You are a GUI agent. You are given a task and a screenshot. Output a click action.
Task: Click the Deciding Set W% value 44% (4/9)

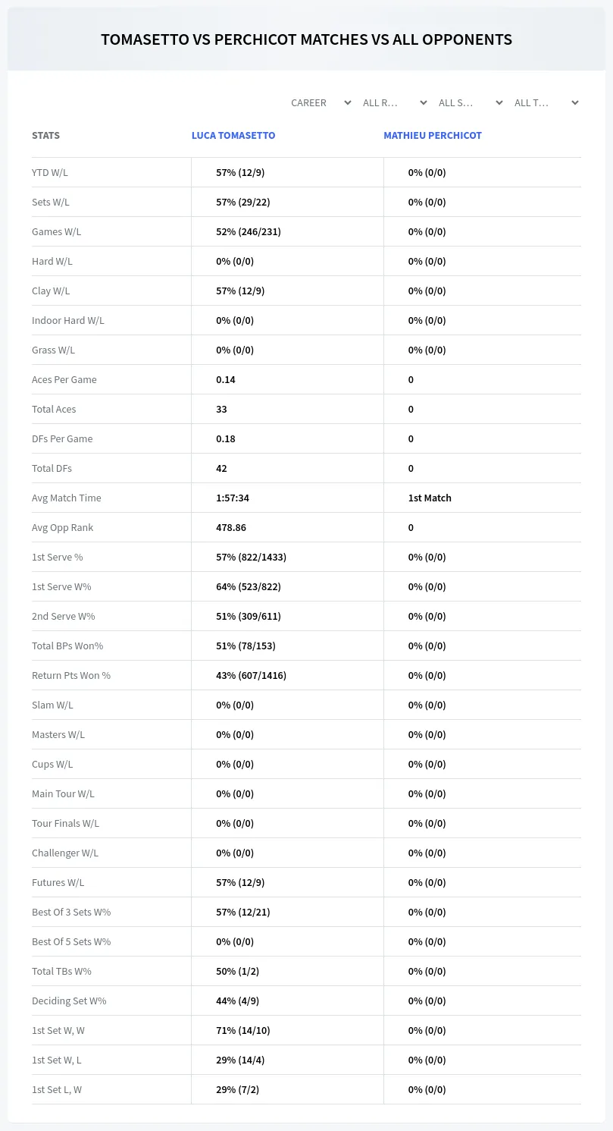point(237,1001)
